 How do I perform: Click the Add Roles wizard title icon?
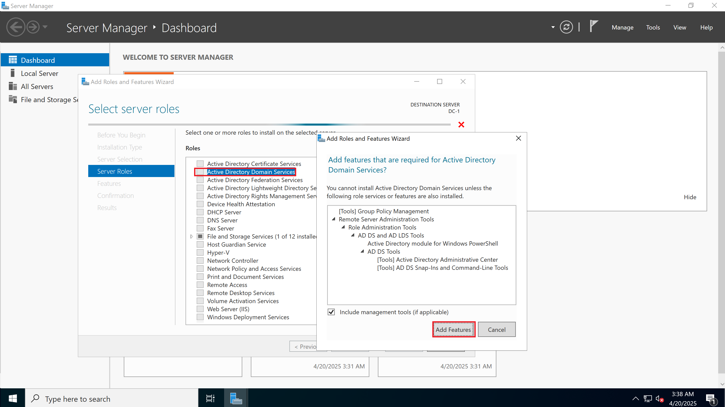(85, 82)
